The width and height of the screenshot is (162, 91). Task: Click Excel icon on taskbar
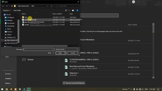29,89
